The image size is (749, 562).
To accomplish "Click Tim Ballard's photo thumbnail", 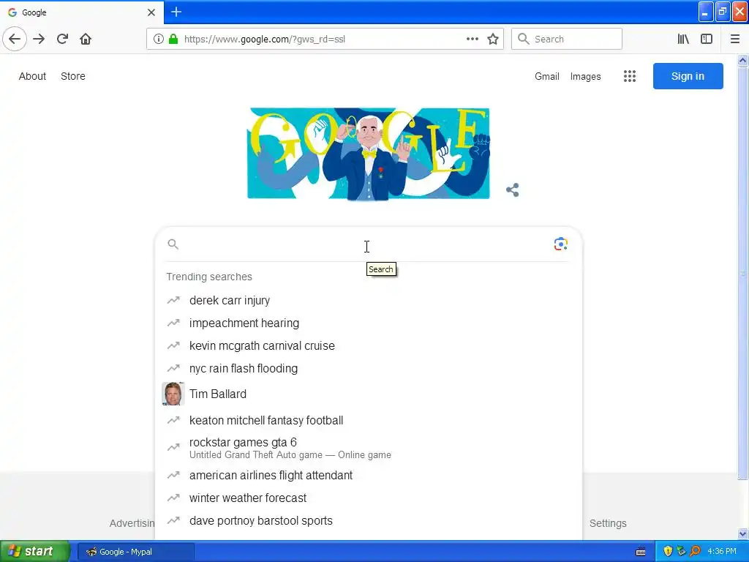I will [173, 394].
